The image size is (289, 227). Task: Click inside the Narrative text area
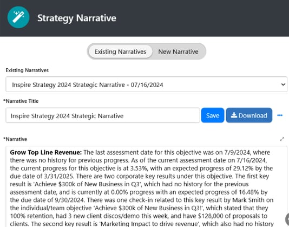(146, 186)
